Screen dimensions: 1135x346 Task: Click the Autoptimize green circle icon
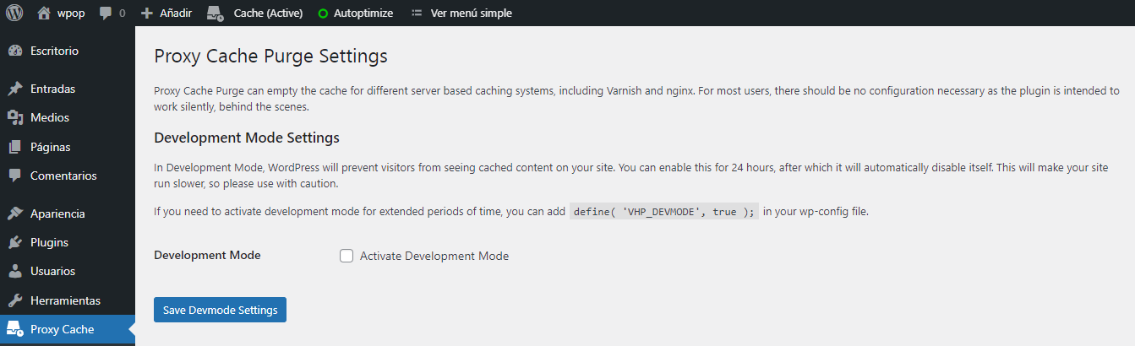[x=323, y=14]
